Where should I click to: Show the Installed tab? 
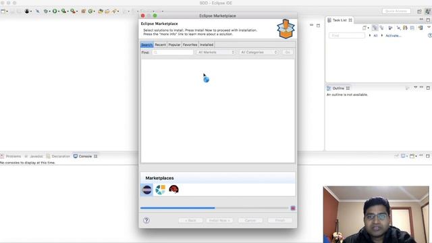coord(207,45)
